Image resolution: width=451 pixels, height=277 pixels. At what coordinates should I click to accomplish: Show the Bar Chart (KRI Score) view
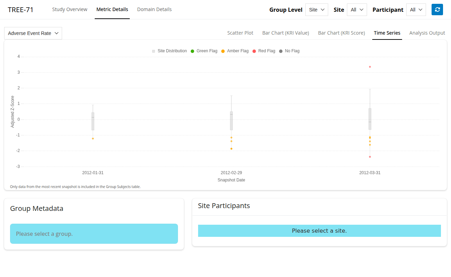click(341, 33)
